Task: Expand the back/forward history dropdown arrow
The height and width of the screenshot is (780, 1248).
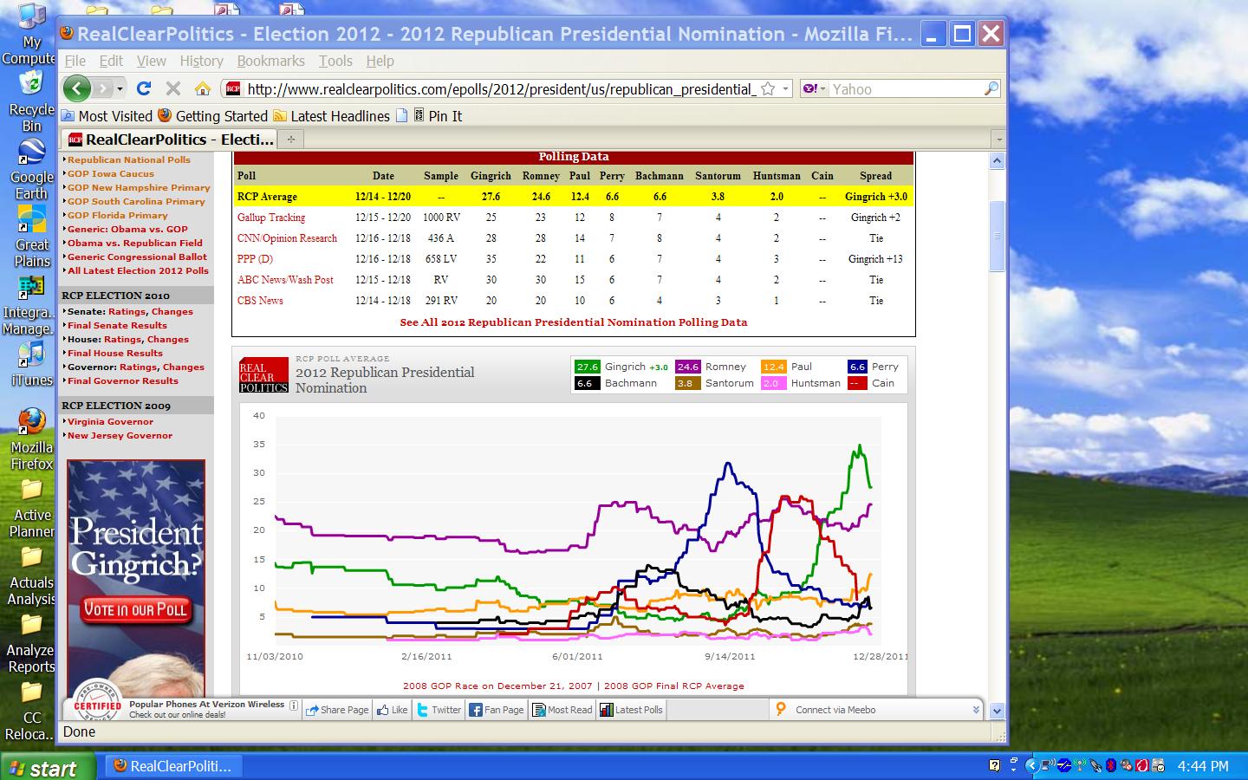Action: click(120, 88)
